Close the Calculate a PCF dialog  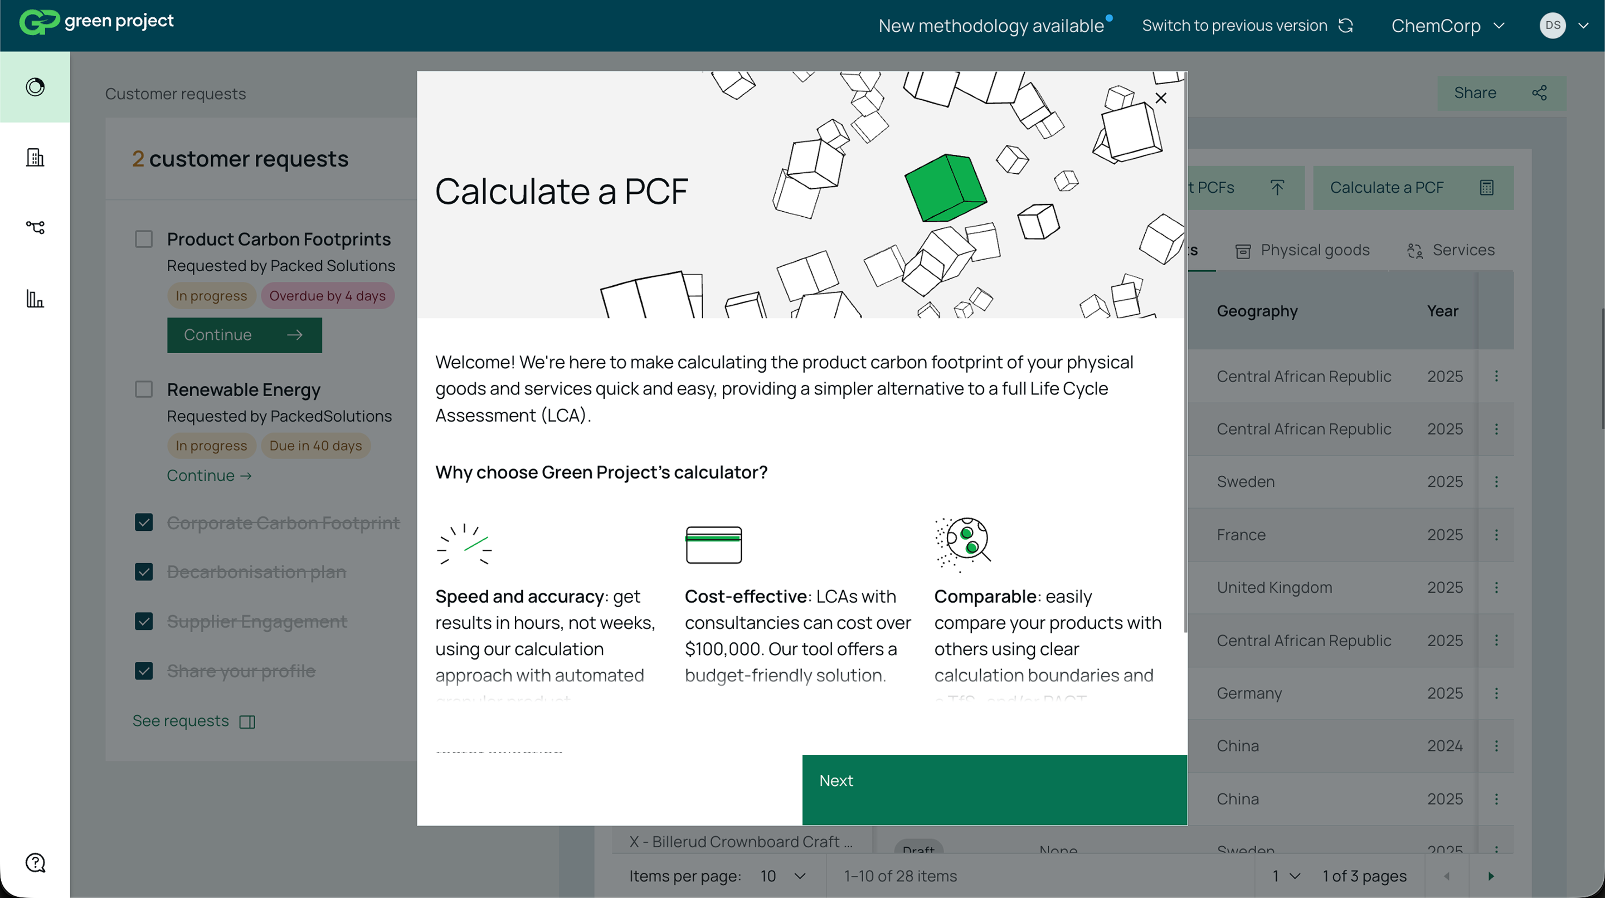click(1161, 99)
